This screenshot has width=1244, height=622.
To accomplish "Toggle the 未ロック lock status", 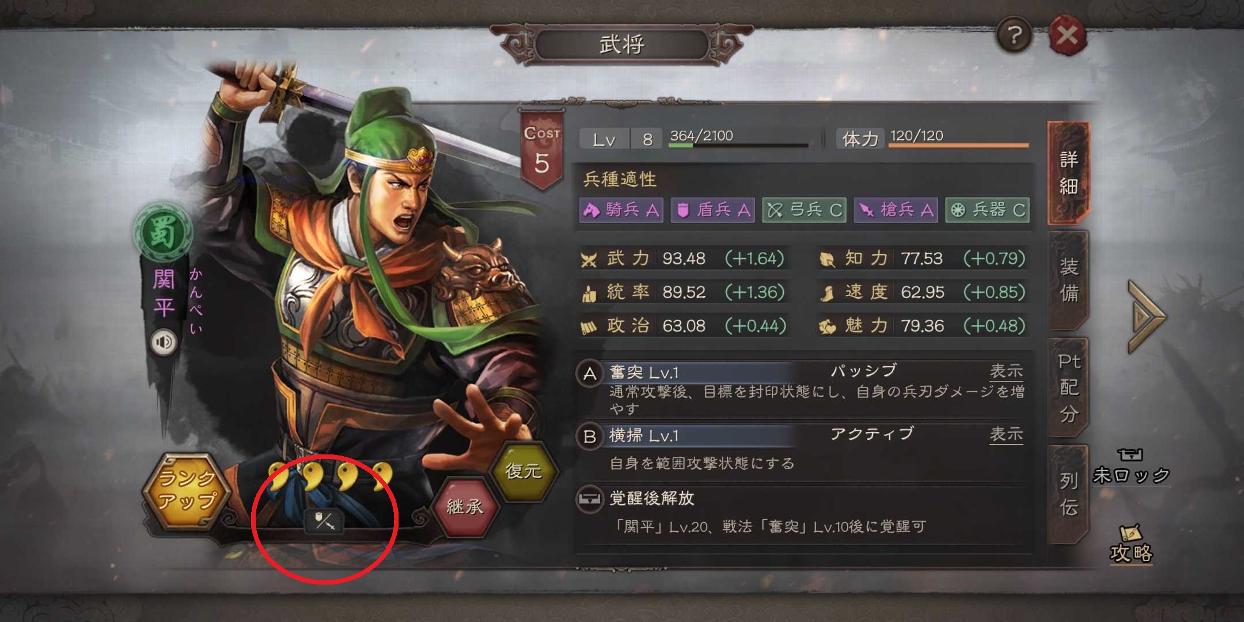I will point(1131,467).
